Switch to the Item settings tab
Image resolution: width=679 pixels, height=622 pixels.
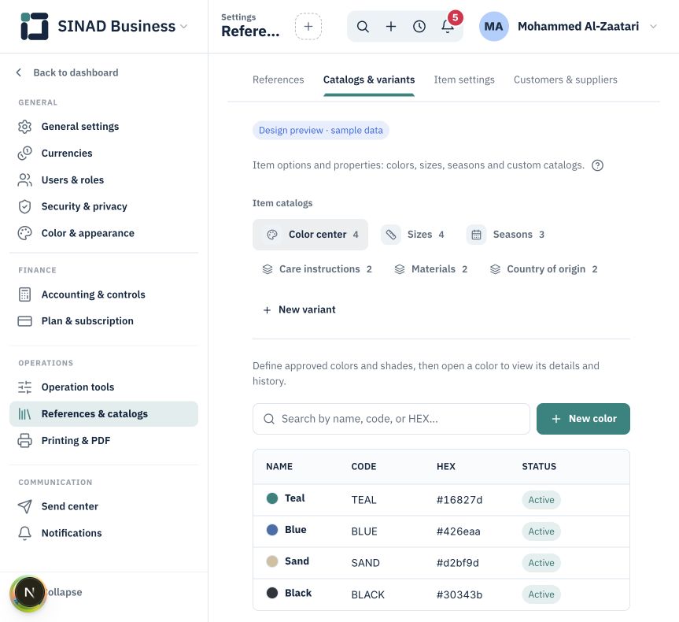464,80
